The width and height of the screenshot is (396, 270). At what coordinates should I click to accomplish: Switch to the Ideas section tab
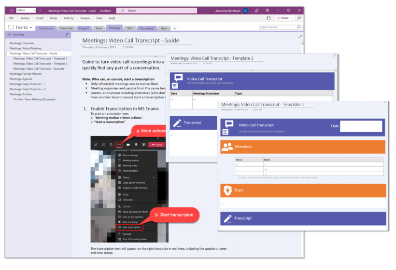click(x=164, y=28)
